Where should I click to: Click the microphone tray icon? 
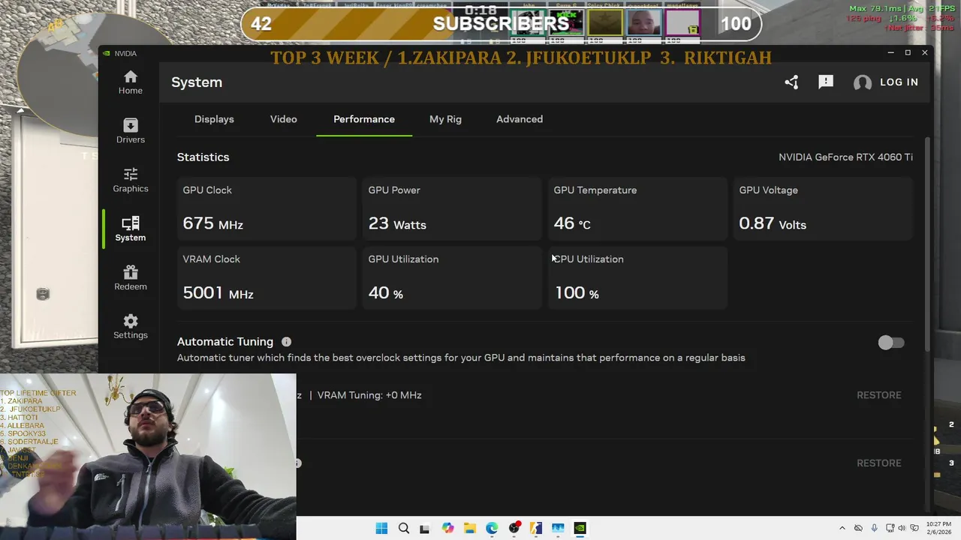click(x=873, y=528)
